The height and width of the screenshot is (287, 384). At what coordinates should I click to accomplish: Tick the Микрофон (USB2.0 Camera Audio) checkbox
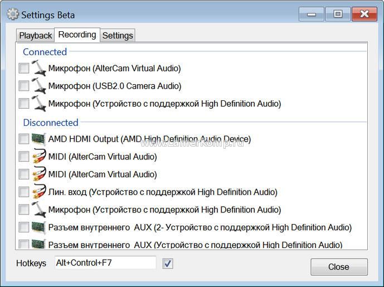[x=24, y=86]
